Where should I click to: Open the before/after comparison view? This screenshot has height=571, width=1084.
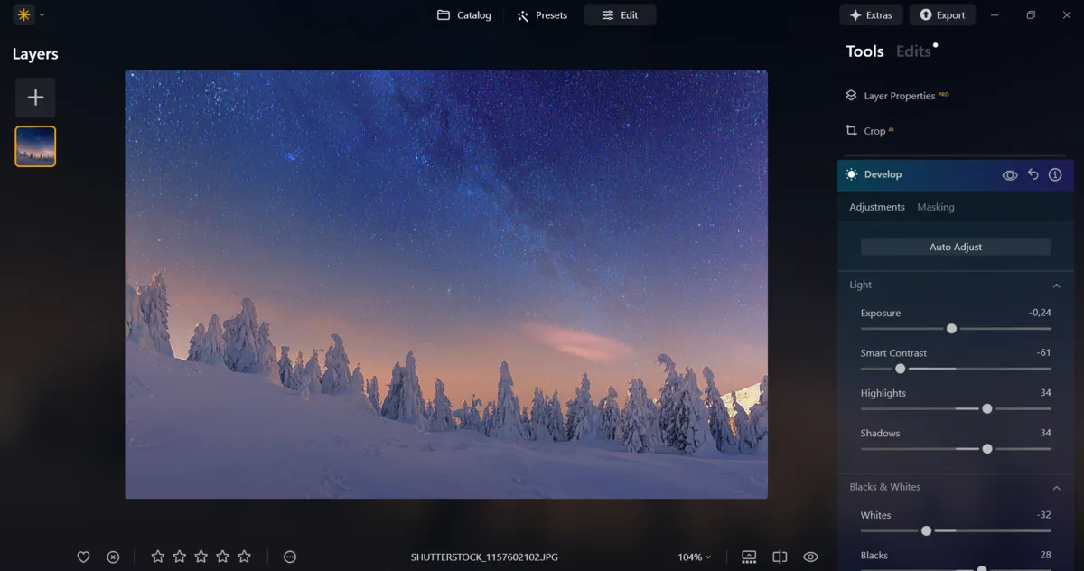(x=779, y=557)
